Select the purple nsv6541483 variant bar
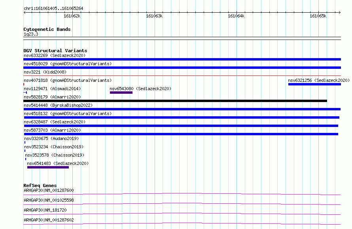The width and height of the screenshot is (352, 229). [48, 167]
